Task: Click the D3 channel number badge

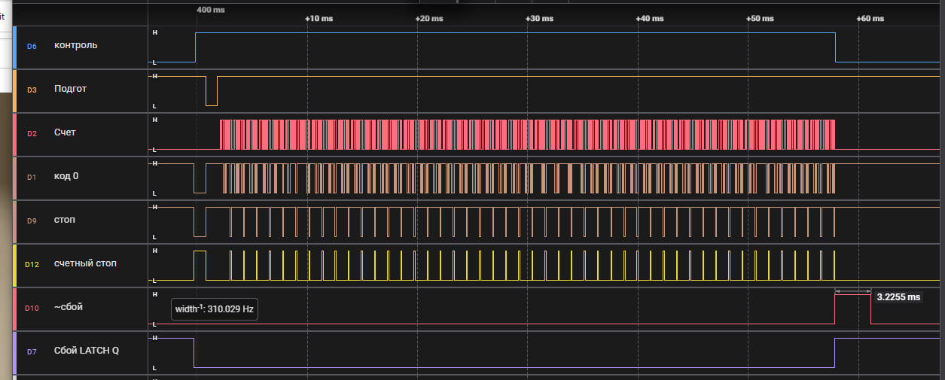Action: click(x=32, y=90)
